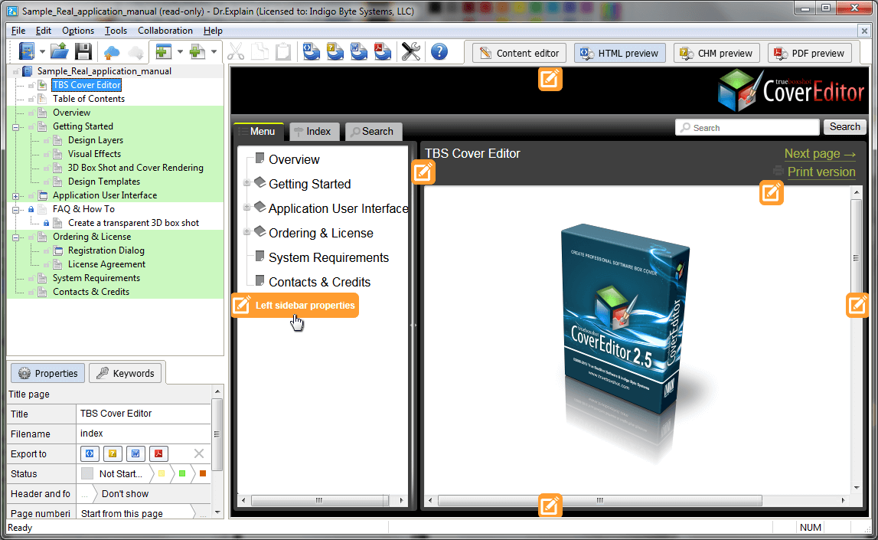Viewport: 878px width, 540px height.
Task: Follow the Next page link
Action: (819, 154)
